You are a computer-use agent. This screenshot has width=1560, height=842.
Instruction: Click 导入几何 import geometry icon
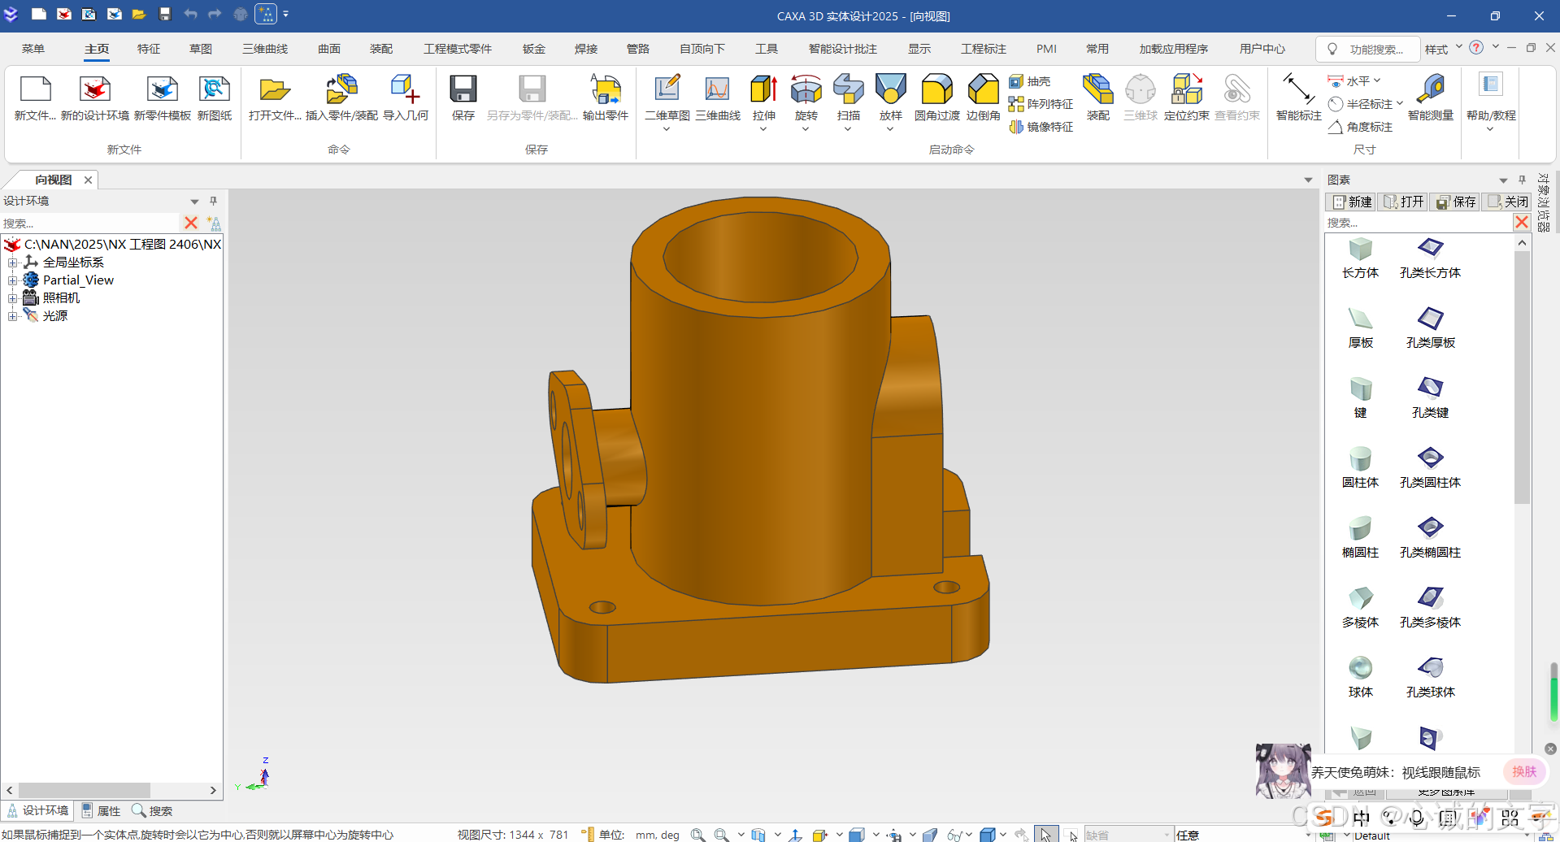tap(405, 89)
